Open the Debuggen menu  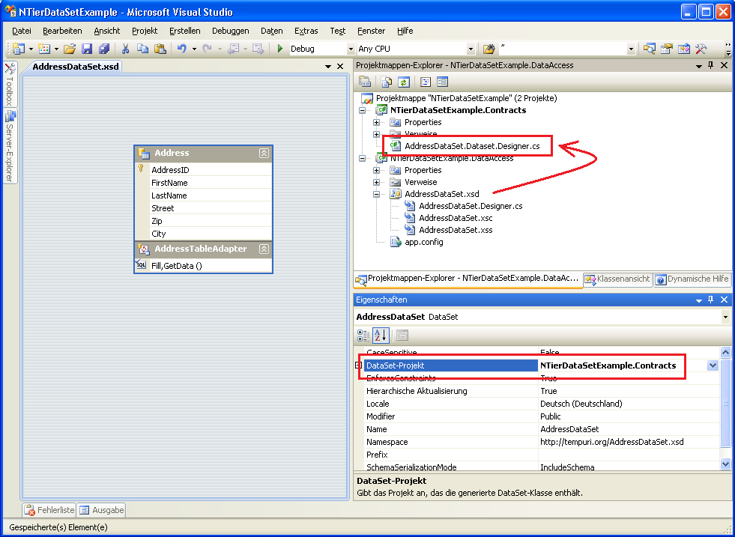coord(230,31)
